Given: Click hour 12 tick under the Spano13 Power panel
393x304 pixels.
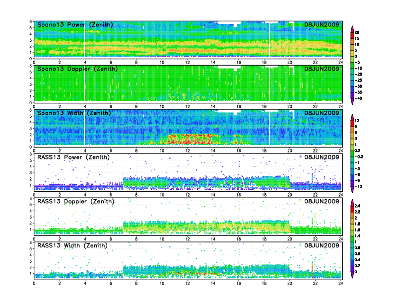Looking at the screenshot, I should point(188,62).
